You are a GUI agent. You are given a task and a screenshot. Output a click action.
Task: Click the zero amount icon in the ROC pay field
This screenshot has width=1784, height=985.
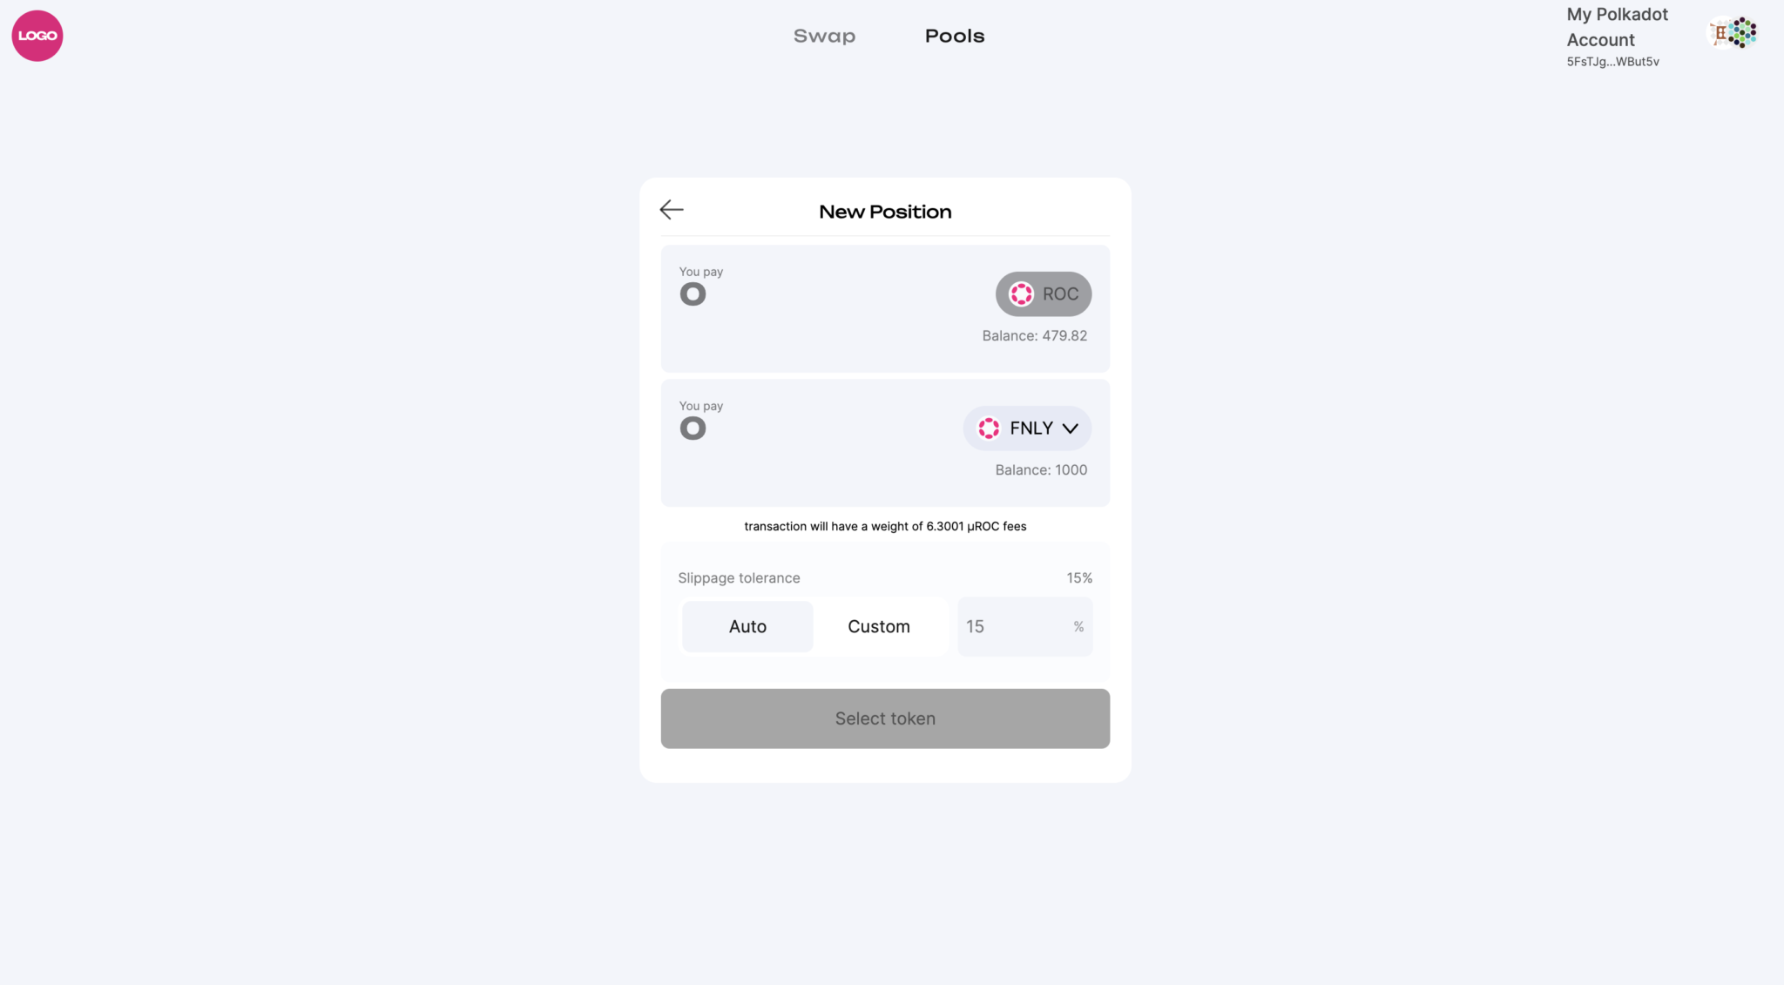693,293
